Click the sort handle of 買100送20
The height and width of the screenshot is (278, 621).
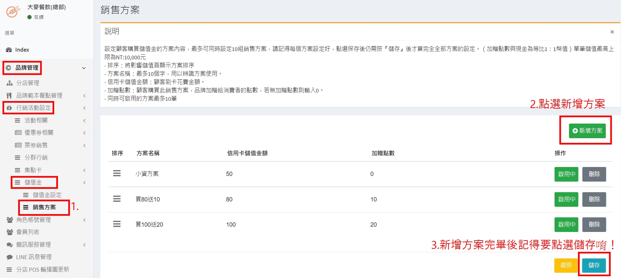coord(117,224)
